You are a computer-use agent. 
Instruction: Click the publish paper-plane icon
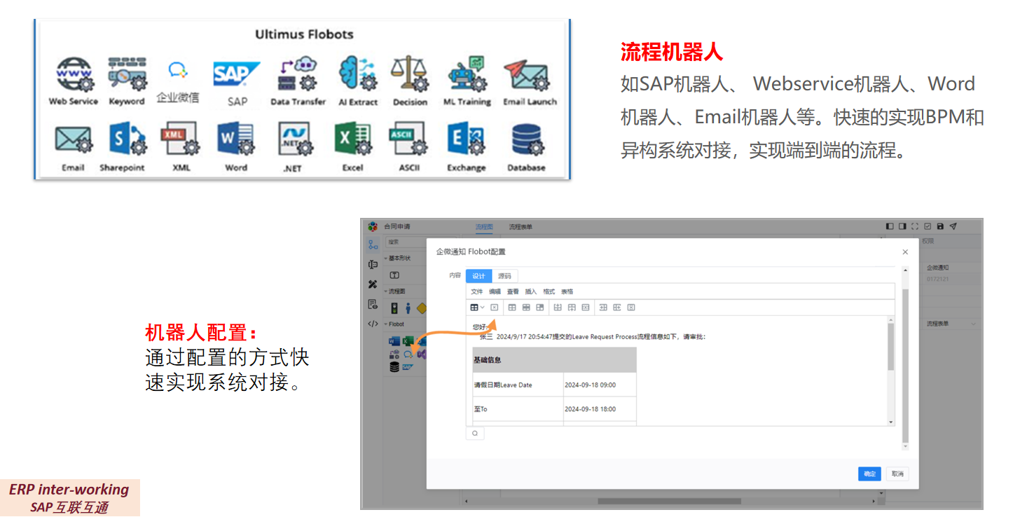point(953,226)
